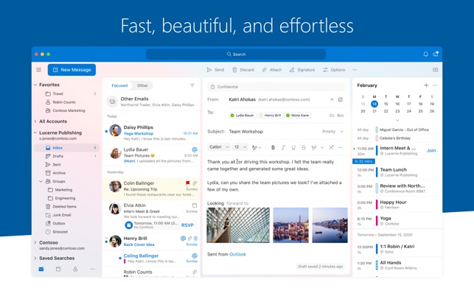474x296 pixels.
Task: Click the hamburger menu icon
Action: coord(38,70)
